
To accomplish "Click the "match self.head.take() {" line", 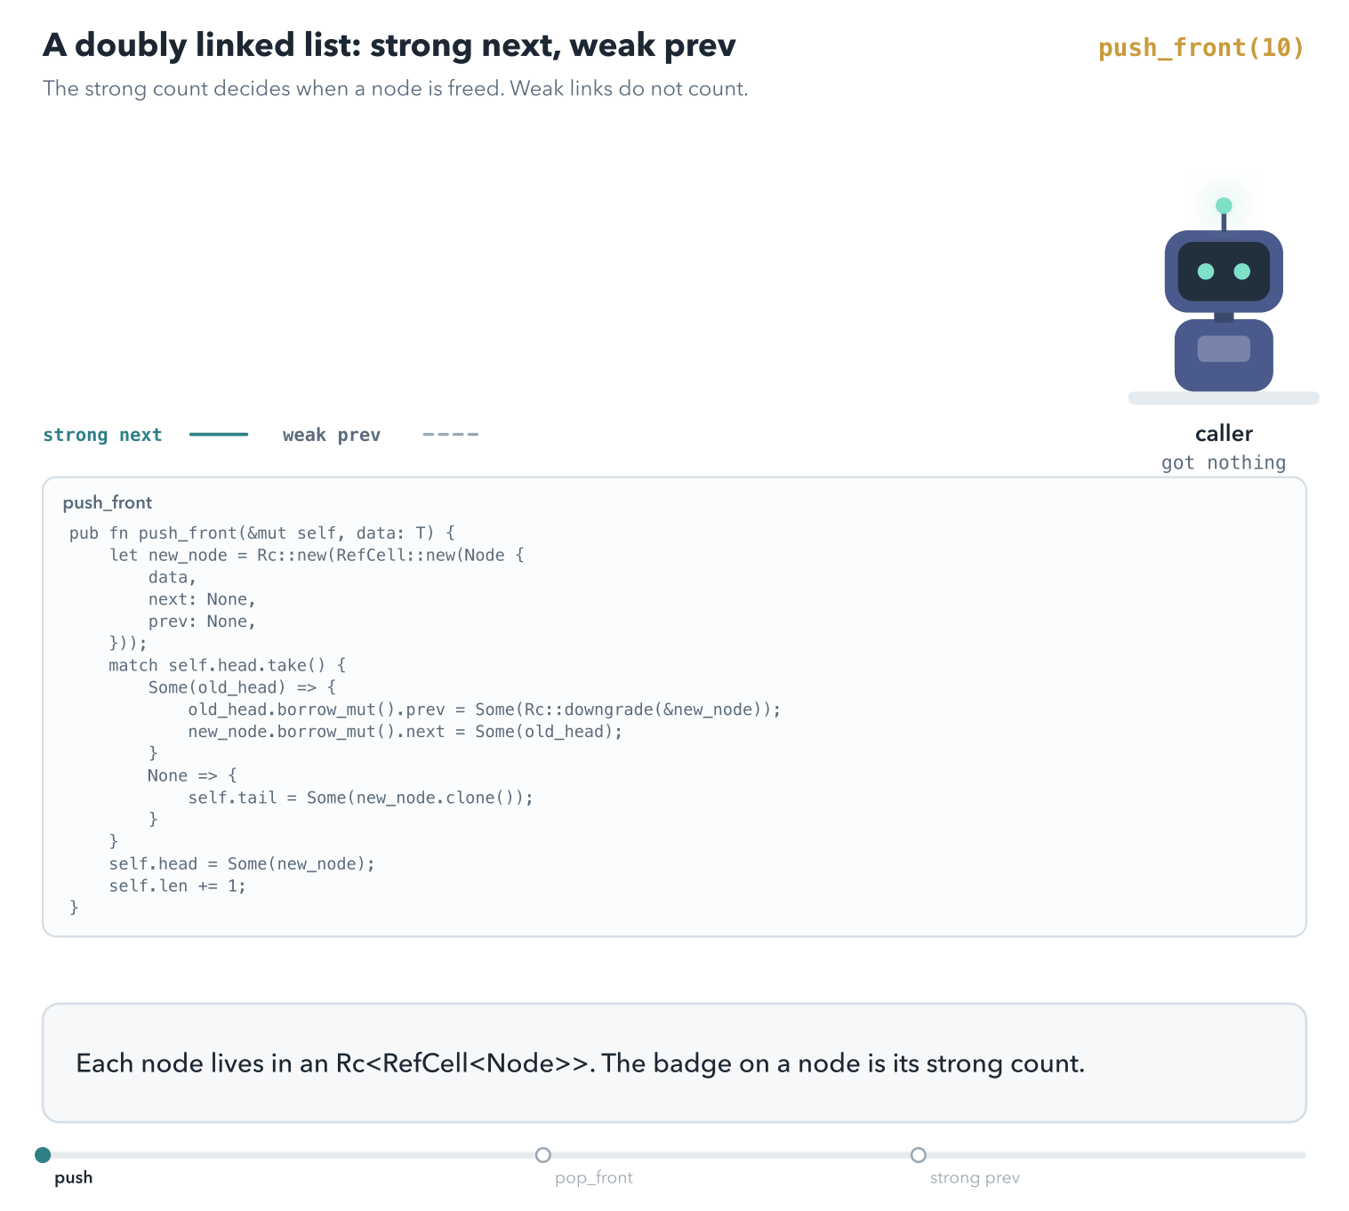I will 228,666.
